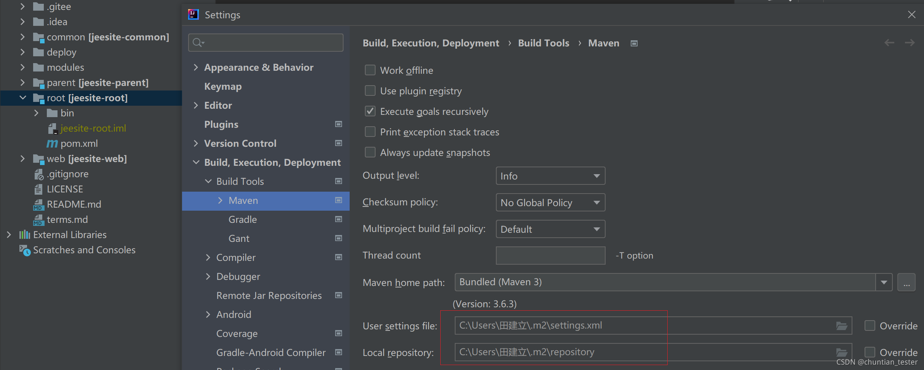Click the Scratches and Consoles icon
Image resolution: width=924 pixels, height=370 pixels.
tap(25, 250)
